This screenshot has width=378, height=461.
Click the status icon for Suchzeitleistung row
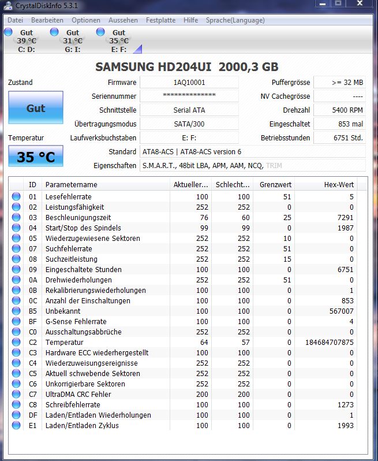[16, 259]
